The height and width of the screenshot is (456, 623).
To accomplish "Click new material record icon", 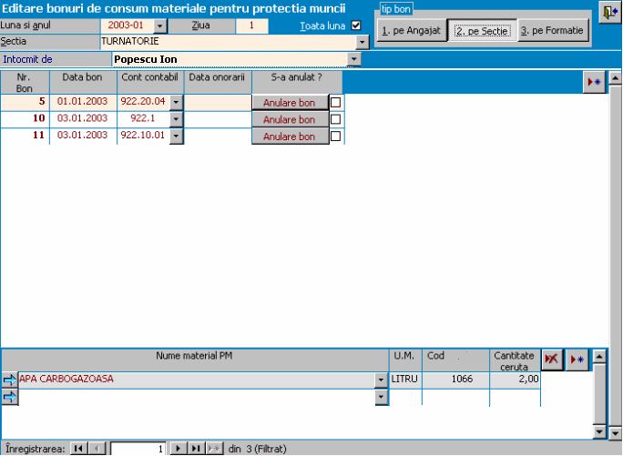I will [577, 360].
